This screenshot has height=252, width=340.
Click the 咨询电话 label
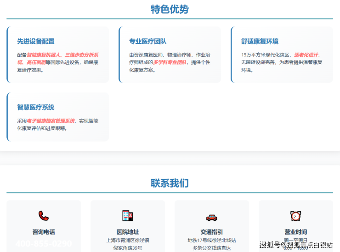(x=44, y=232)
